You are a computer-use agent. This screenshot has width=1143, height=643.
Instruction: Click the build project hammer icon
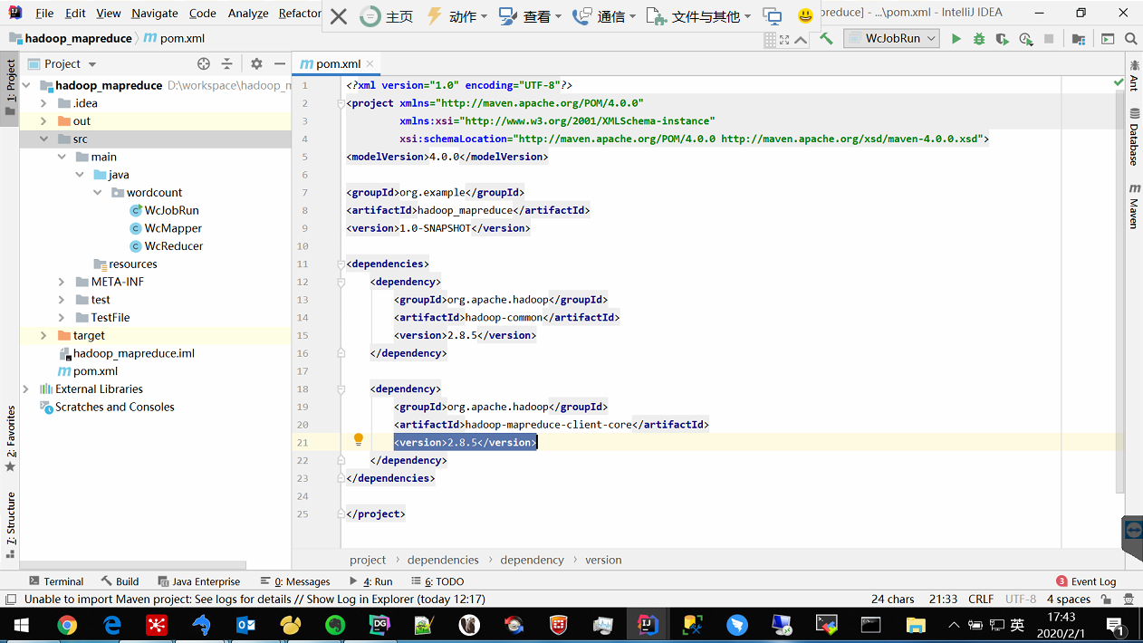826,39
